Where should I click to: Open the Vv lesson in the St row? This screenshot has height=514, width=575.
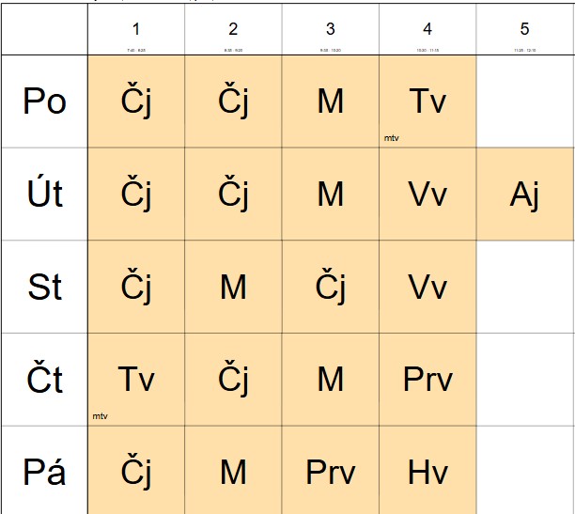[427, 287]
